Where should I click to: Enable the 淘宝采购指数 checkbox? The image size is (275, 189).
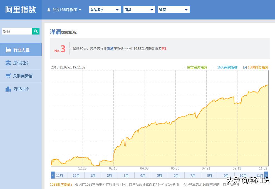click(184, 67)
